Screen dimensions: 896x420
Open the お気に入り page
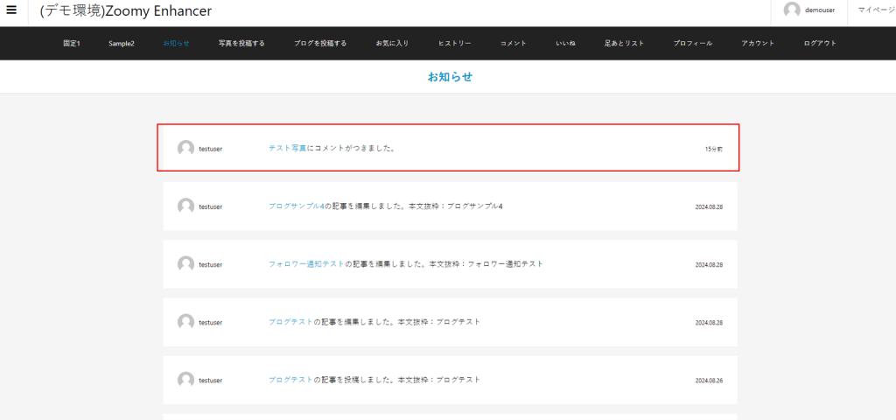point(392,44)
